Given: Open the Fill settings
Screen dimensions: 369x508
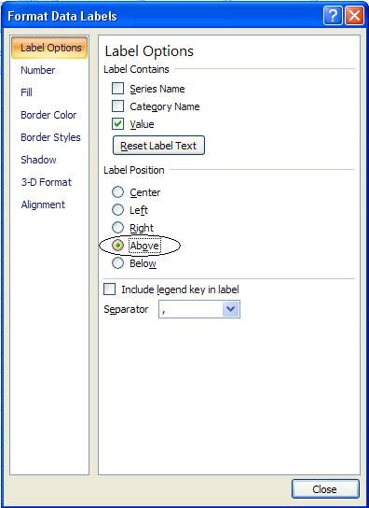Looking at the screenshot, I should click(26, 92).
